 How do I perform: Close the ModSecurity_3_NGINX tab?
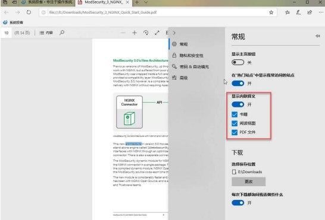127,2
